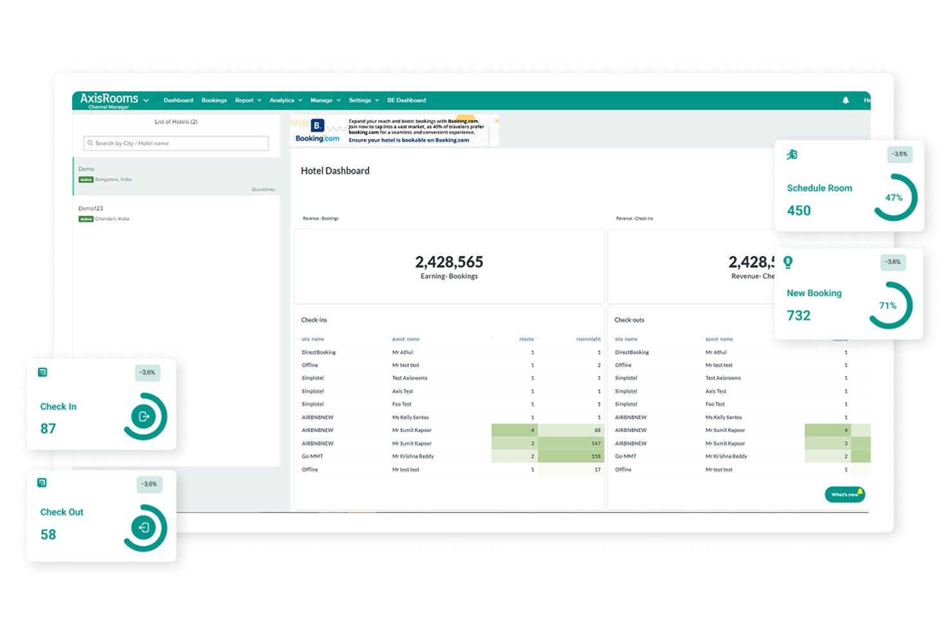Viewport: 952px width, 635px height.
Task: Click the What's new button
Action: 845,494
